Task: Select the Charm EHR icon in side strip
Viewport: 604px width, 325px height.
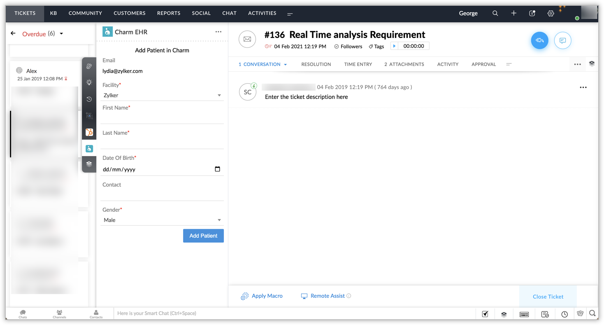Action: [x=89, y=149]
